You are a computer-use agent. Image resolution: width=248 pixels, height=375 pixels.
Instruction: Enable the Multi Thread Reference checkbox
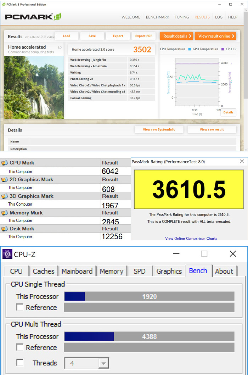pyautogui.click(x=20, y=347)
